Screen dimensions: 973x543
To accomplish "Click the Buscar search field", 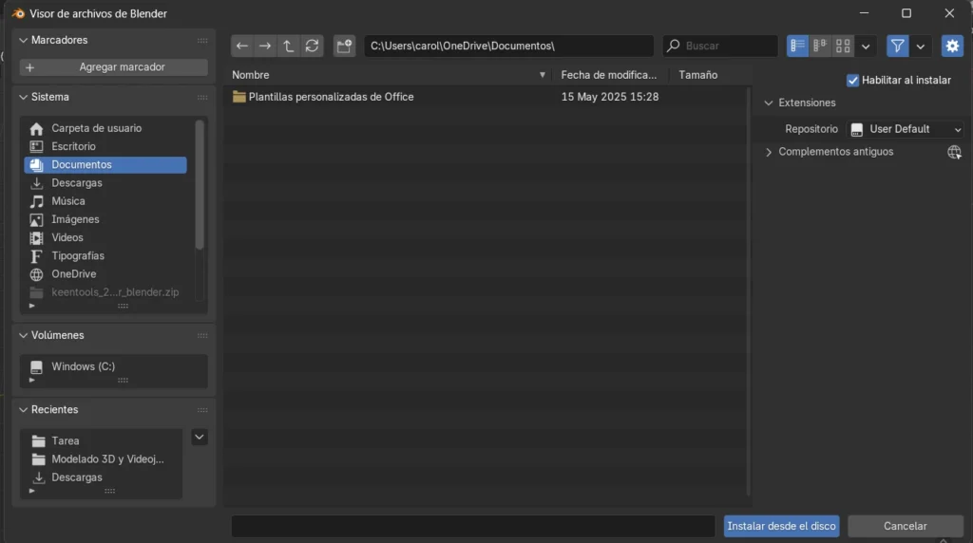I will pos(720,46).
